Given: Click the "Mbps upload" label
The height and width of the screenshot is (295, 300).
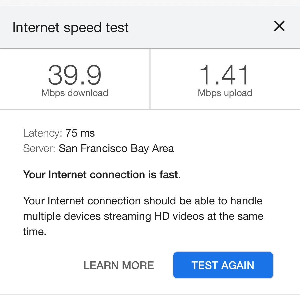Looking at the screenshot, I should tap(225, 93).
